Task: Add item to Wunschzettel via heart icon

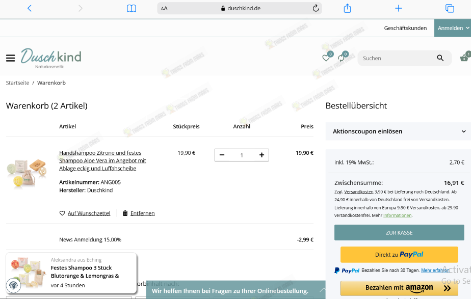Action: coord(62,213)
